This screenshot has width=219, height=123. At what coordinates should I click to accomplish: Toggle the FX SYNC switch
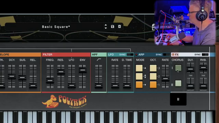(x=205, y=55)
